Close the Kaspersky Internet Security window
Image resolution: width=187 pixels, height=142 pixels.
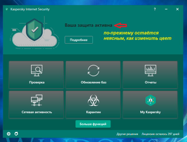(177, 9)
